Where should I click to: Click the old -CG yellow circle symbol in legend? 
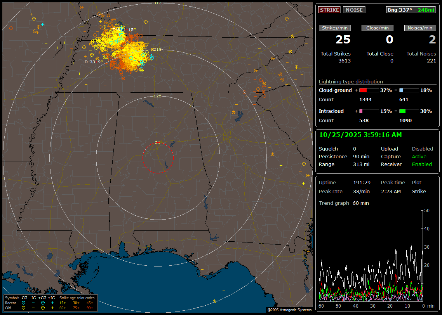24,307
